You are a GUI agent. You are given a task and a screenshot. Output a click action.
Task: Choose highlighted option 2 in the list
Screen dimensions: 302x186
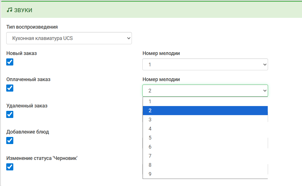click(205, 111)
